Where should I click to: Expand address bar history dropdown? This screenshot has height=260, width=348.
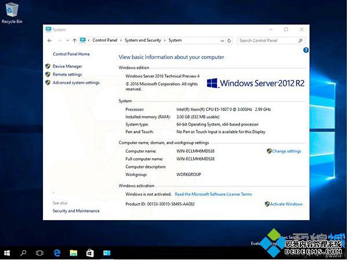(x=222, y=41)
